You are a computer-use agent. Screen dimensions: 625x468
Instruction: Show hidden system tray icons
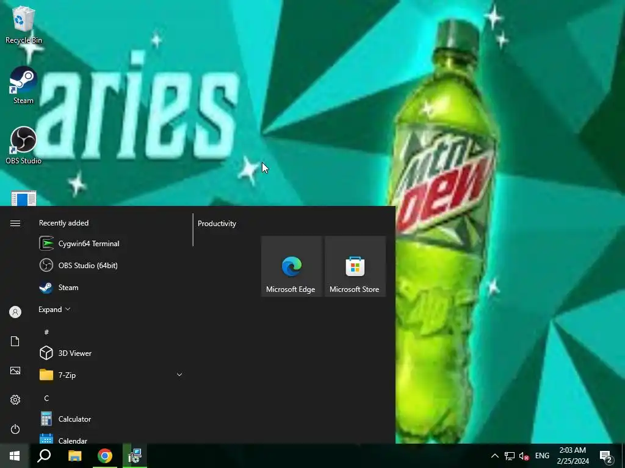click(494, 456)
